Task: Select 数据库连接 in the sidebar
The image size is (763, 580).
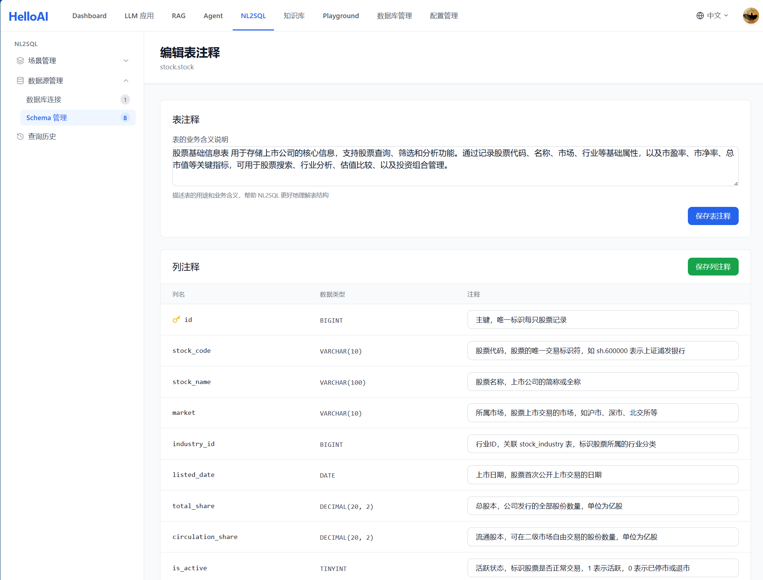Action: coord(44,99)
